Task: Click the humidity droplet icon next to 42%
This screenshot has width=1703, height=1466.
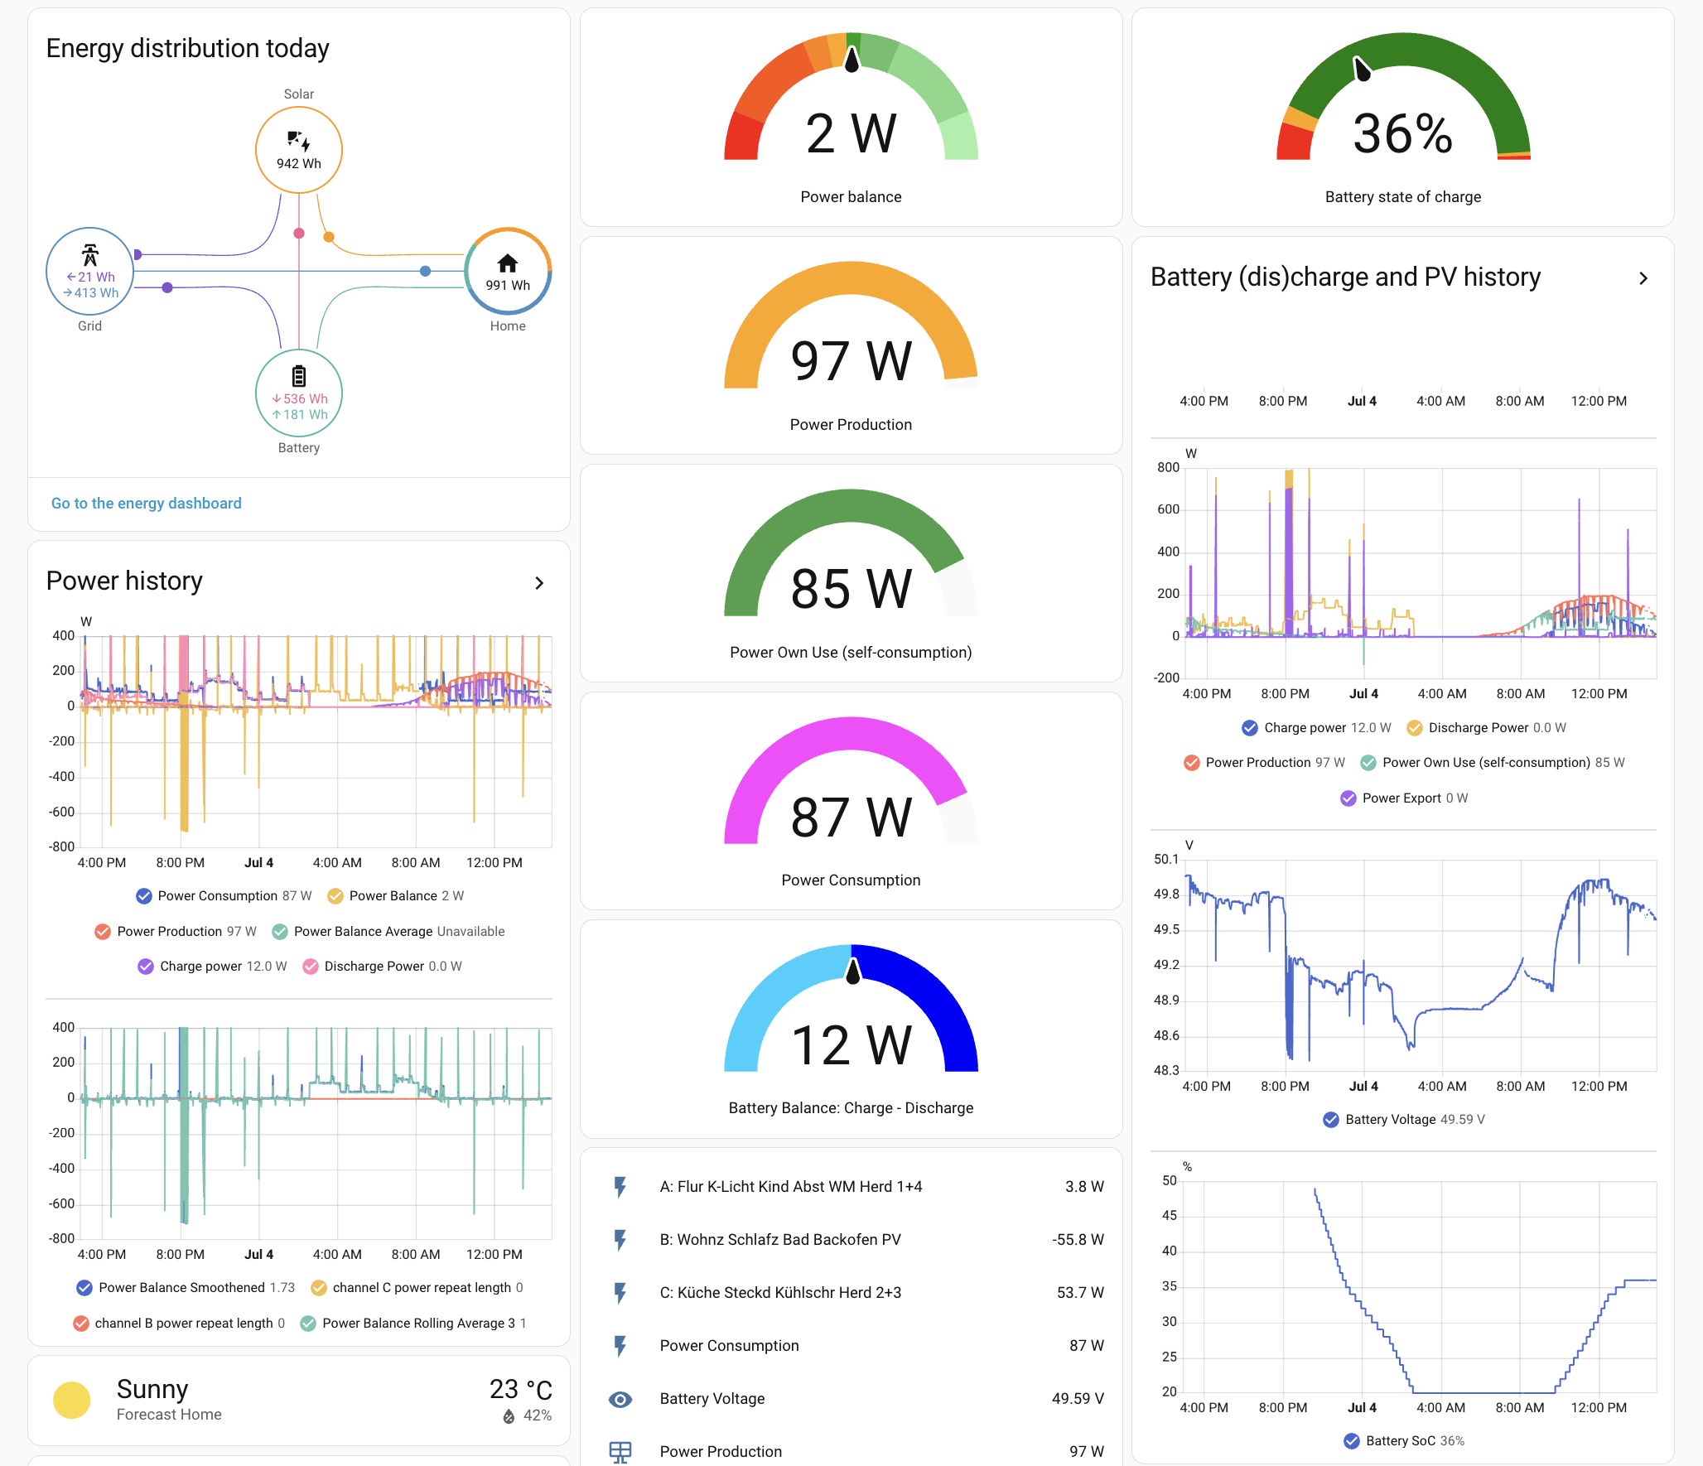Action: (509, 1416)
